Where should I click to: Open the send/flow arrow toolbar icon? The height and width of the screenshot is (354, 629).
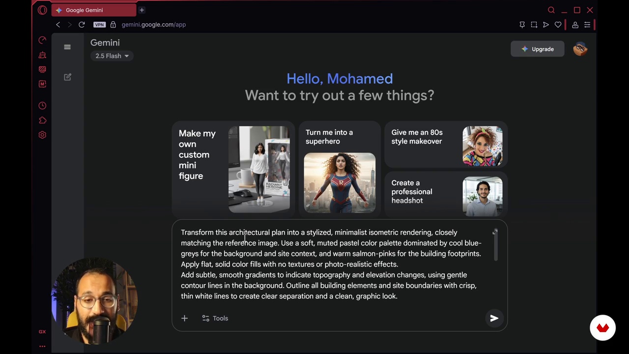[x=546, y=25]
